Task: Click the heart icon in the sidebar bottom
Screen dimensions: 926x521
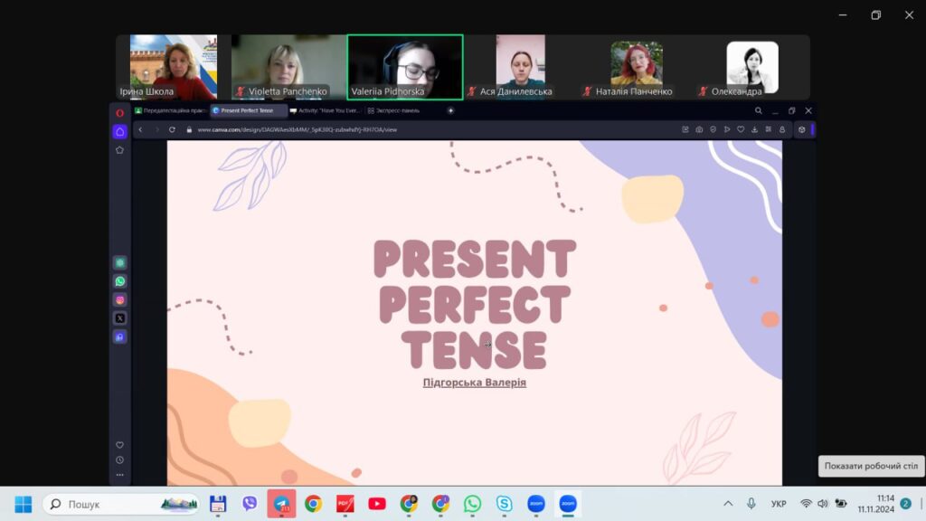Action: (x=120, y=445)
